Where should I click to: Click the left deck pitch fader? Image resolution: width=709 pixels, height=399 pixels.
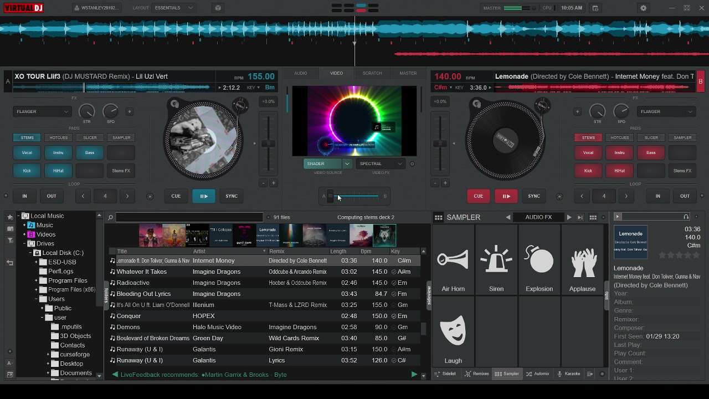coord(268,144)
